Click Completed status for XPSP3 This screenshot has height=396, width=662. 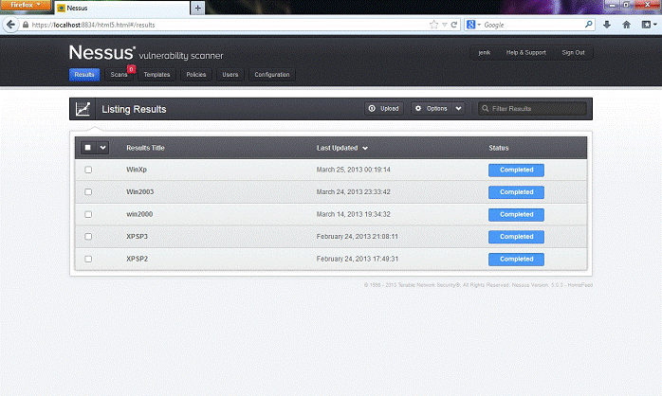pos(516,237)
